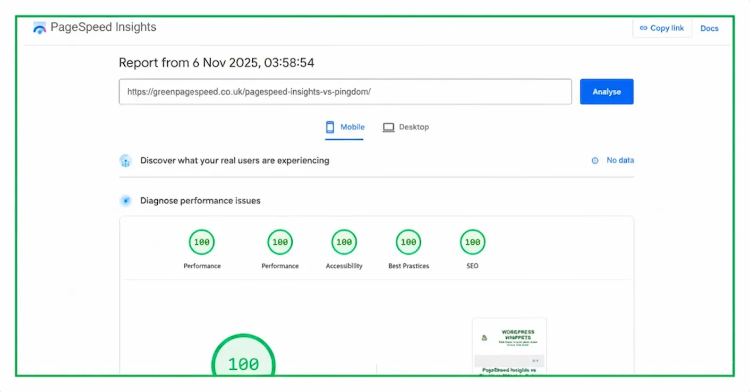Viewport: 750px width, 392px height.
Task: Open the SEO score gauge
Action: [x=472, y=242]
